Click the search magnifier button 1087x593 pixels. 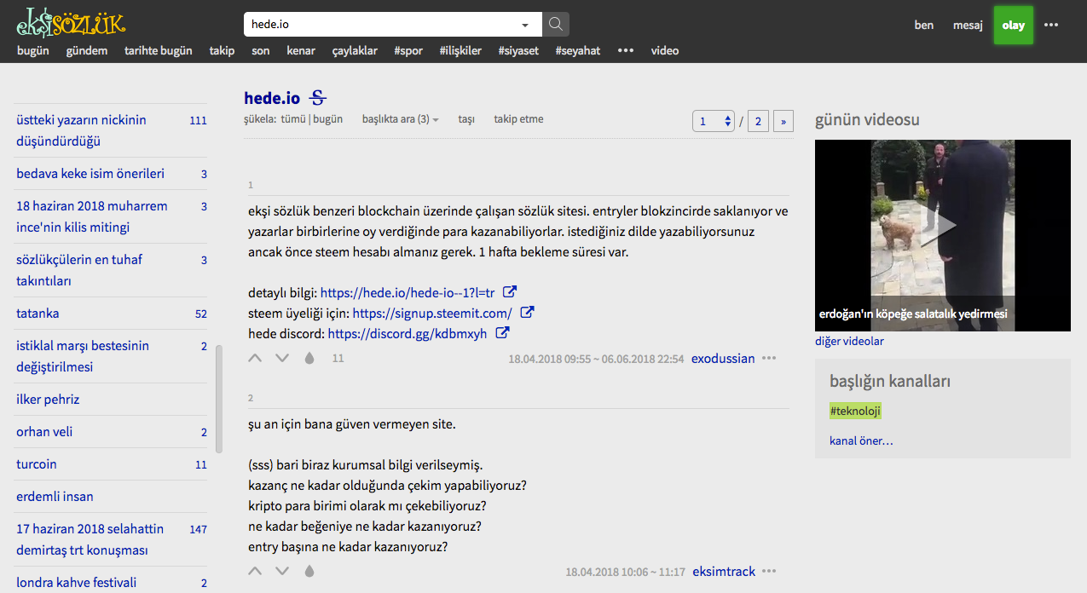[556, 24]
